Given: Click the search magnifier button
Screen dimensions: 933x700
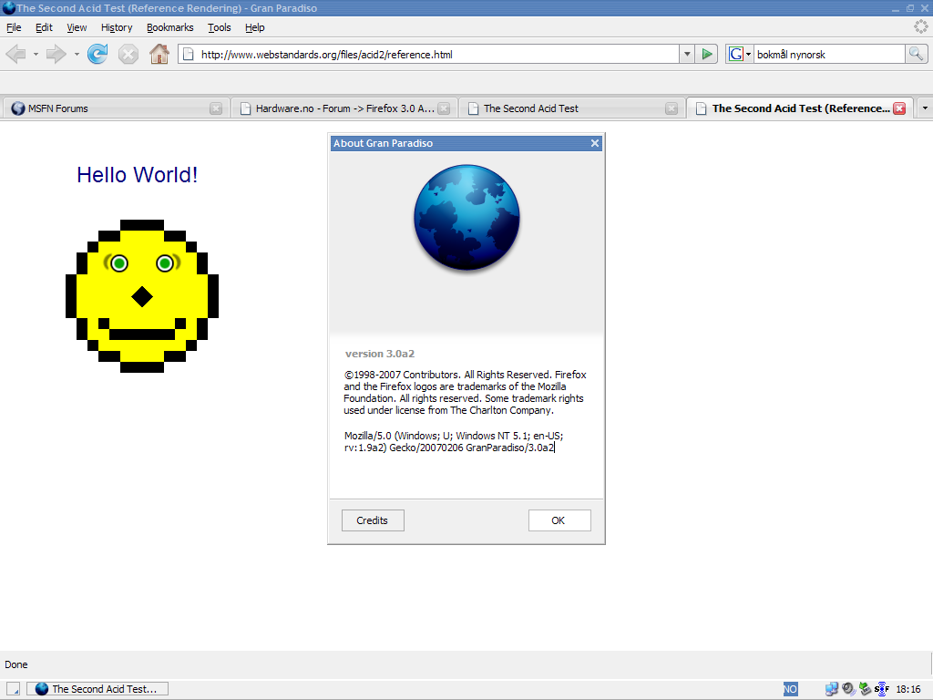Looking at the screenshot, I should pyautogui.click(x=916, y=54).
